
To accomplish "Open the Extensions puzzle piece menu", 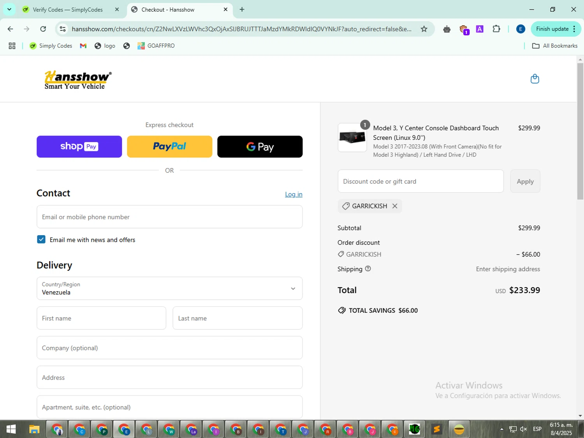I will (496, 29).
